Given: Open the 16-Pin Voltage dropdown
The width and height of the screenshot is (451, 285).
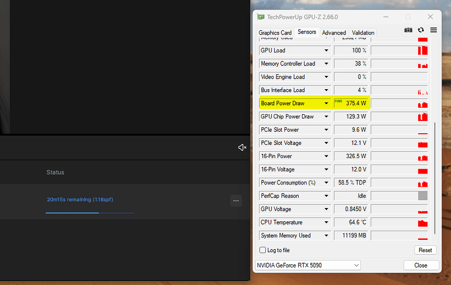Looking at the screenshot, I should (326, 169).
